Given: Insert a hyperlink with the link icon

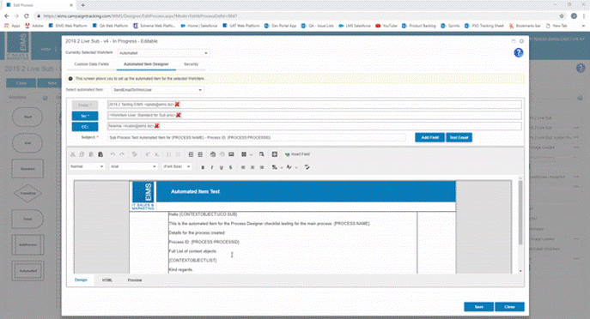Looking at the screenshot, I should pos(213,154).
